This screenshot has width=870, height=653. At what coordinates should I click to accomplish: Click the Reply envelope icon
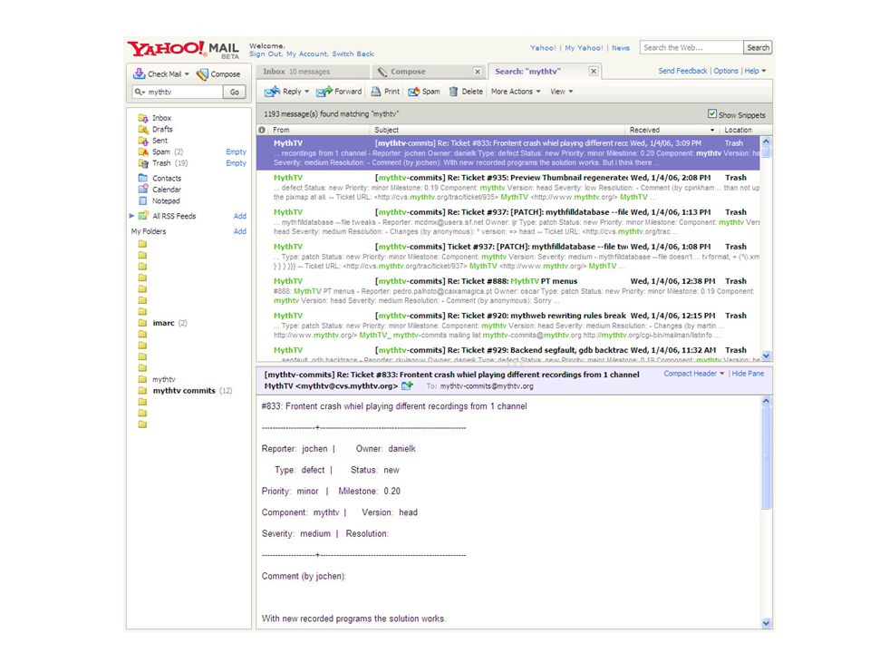(x=272, y=92)
